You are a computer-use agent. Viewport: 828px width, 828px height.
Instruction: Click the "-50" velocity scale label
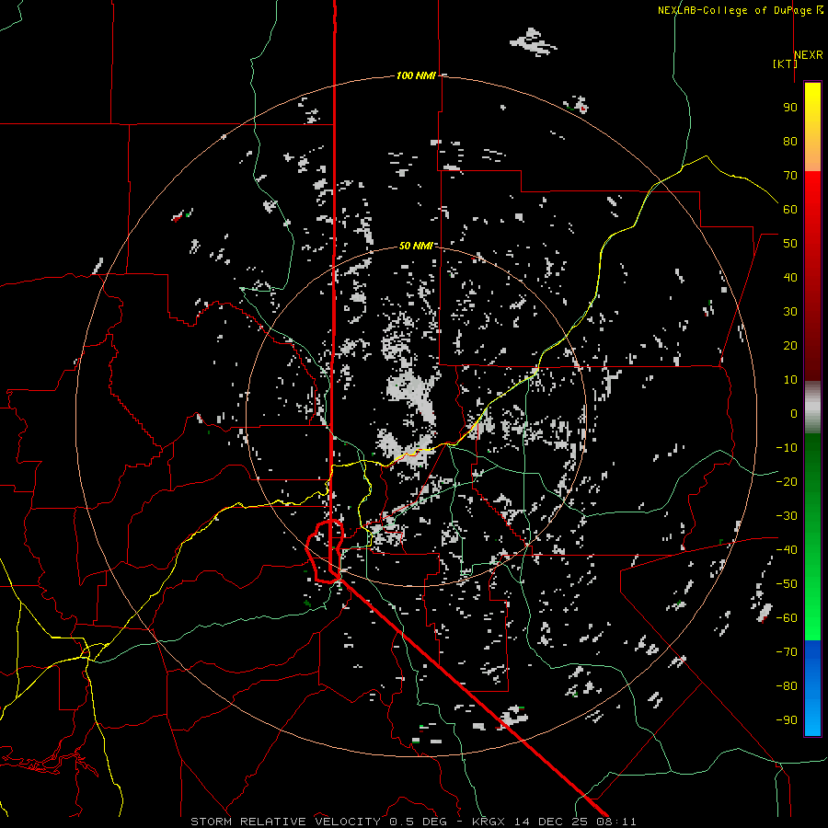coord(787,584)
